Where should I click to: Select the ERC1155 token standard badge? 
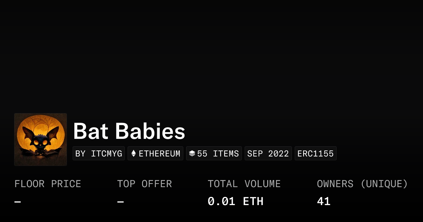pyautogui.click(x=315, y=154)
